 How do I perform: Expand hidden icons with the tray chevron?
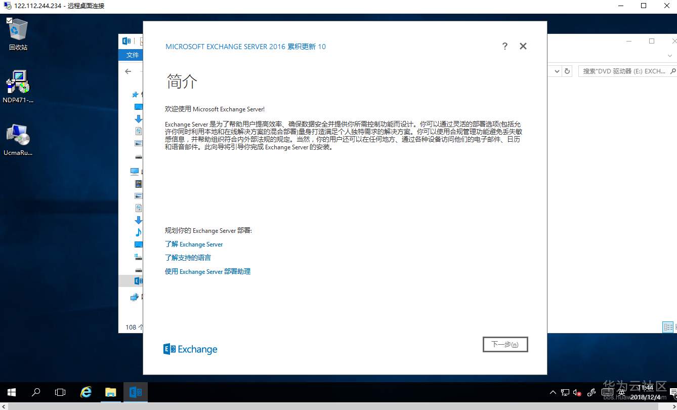click(553, 392)
